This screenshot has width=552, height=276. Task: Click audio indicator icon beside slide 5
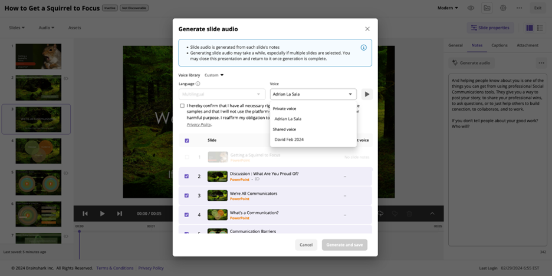[x=65, y=173]
